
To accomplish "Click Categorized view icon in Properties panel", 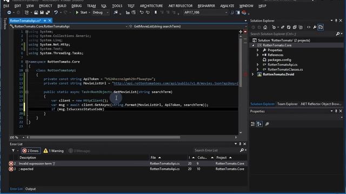I will point(253,124).
